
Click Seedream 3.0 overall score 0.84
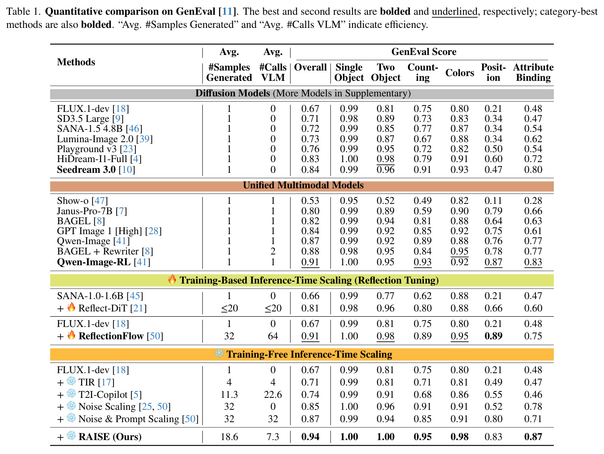pos(310,170)
